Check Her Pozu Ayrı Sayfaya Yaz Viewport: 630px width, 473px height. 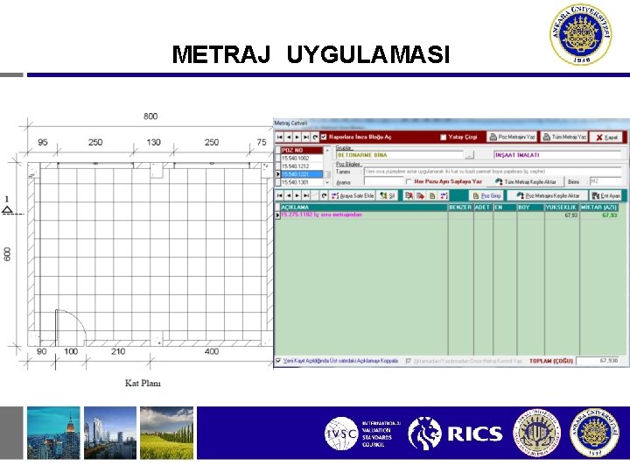pos(409,181)
